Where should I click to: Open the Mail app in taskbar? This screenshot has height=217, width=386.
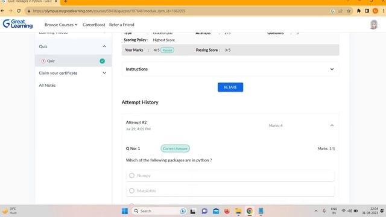216,211
